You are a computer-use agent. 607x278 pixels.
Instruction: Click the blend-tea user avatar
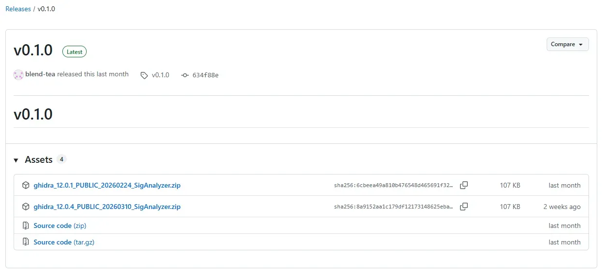18,75
